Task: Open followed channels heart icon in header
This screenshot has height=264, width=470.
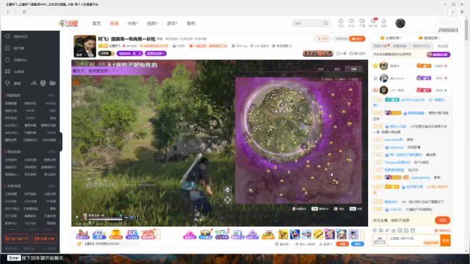Action: 351,23
